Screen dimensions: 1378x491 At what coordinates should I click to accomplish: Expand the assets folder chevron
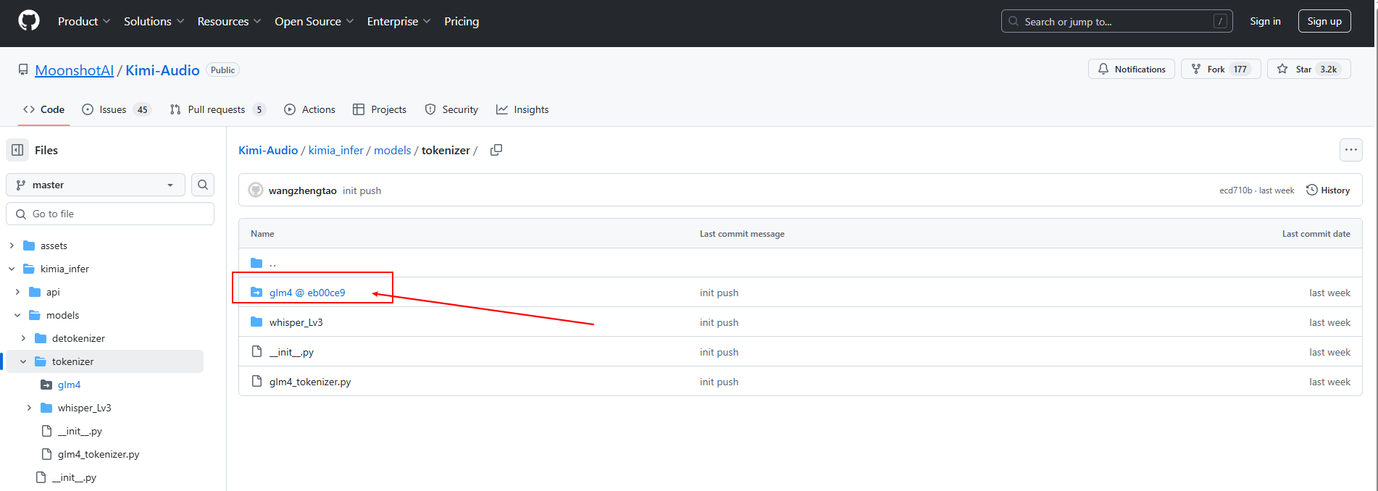coord(12,246)
